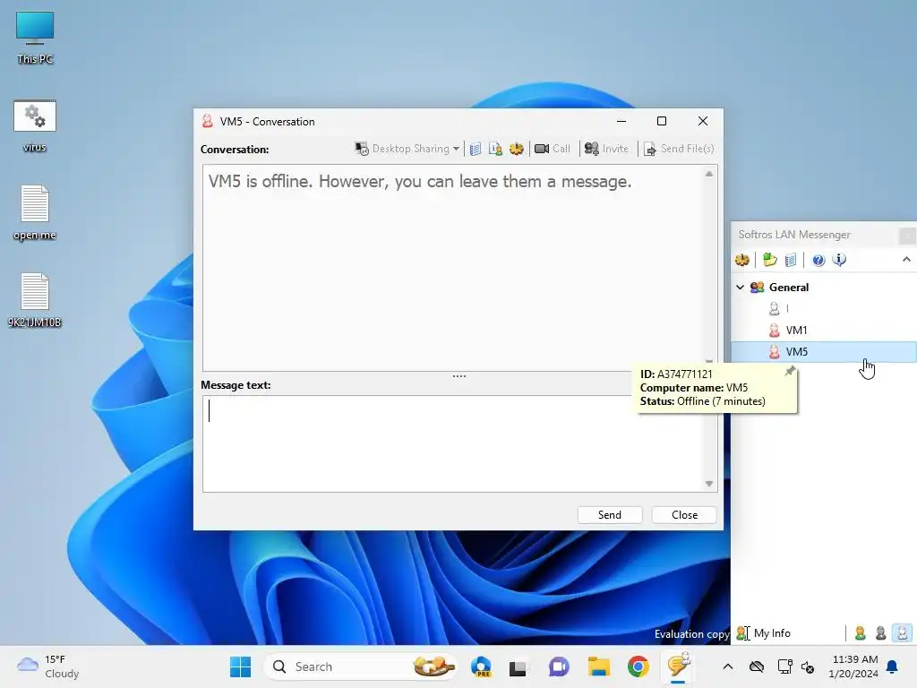Open File Explorer from the taskbar
This screenshot has height=688, width=917.
click(599, 666)
